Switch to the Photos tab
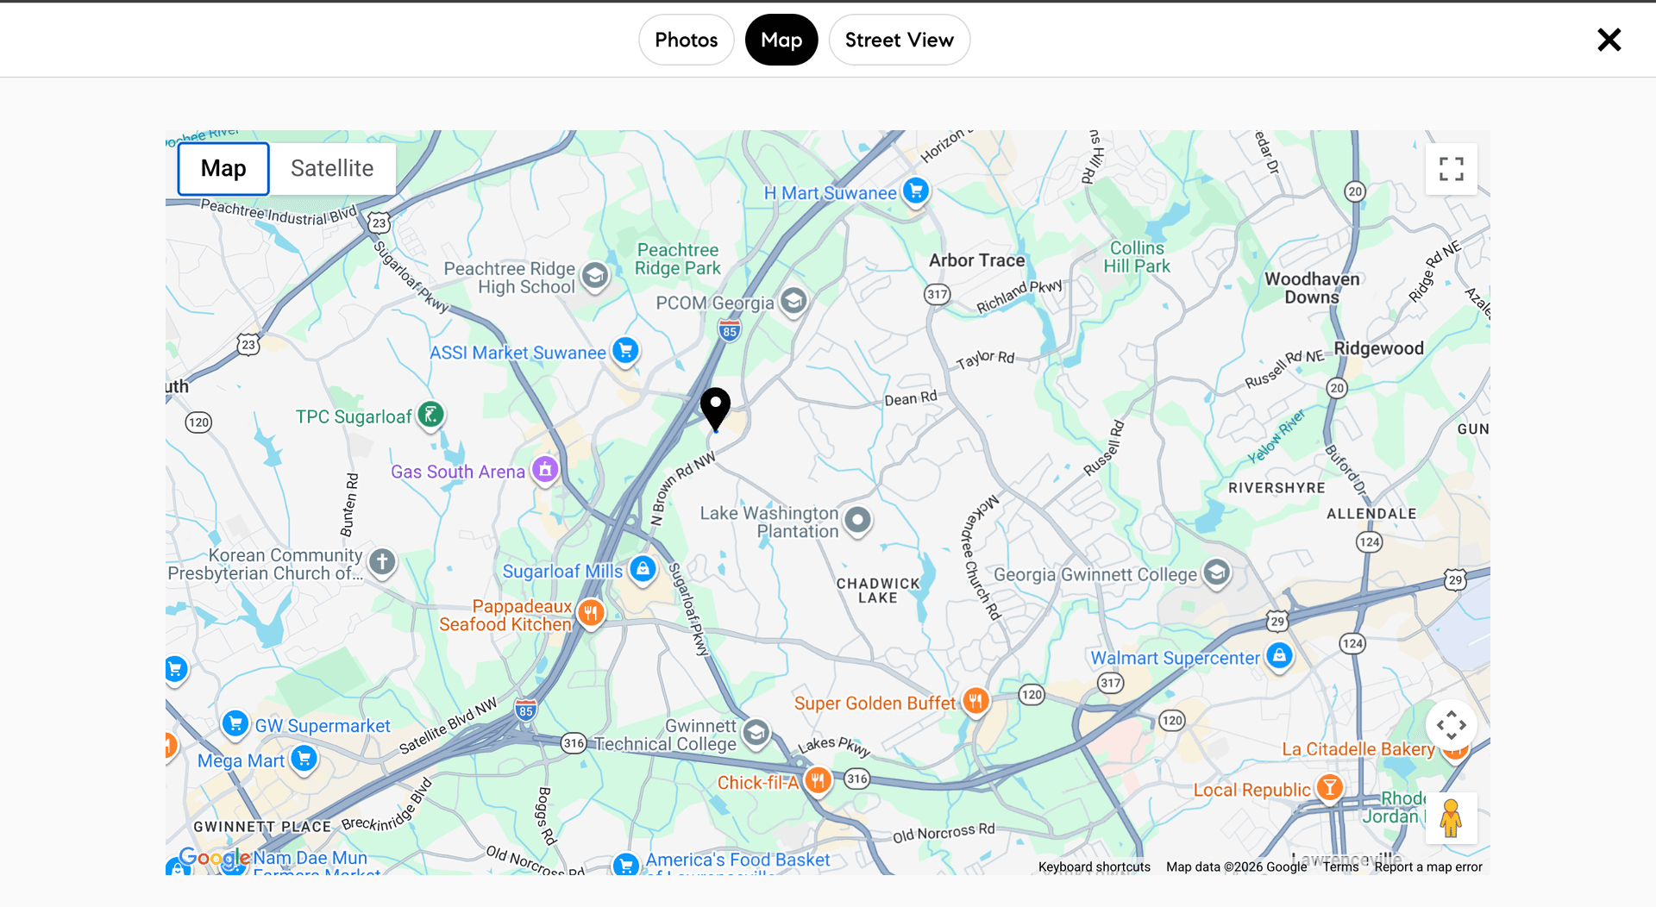The image size is (1656, 907). pos(686,40)
